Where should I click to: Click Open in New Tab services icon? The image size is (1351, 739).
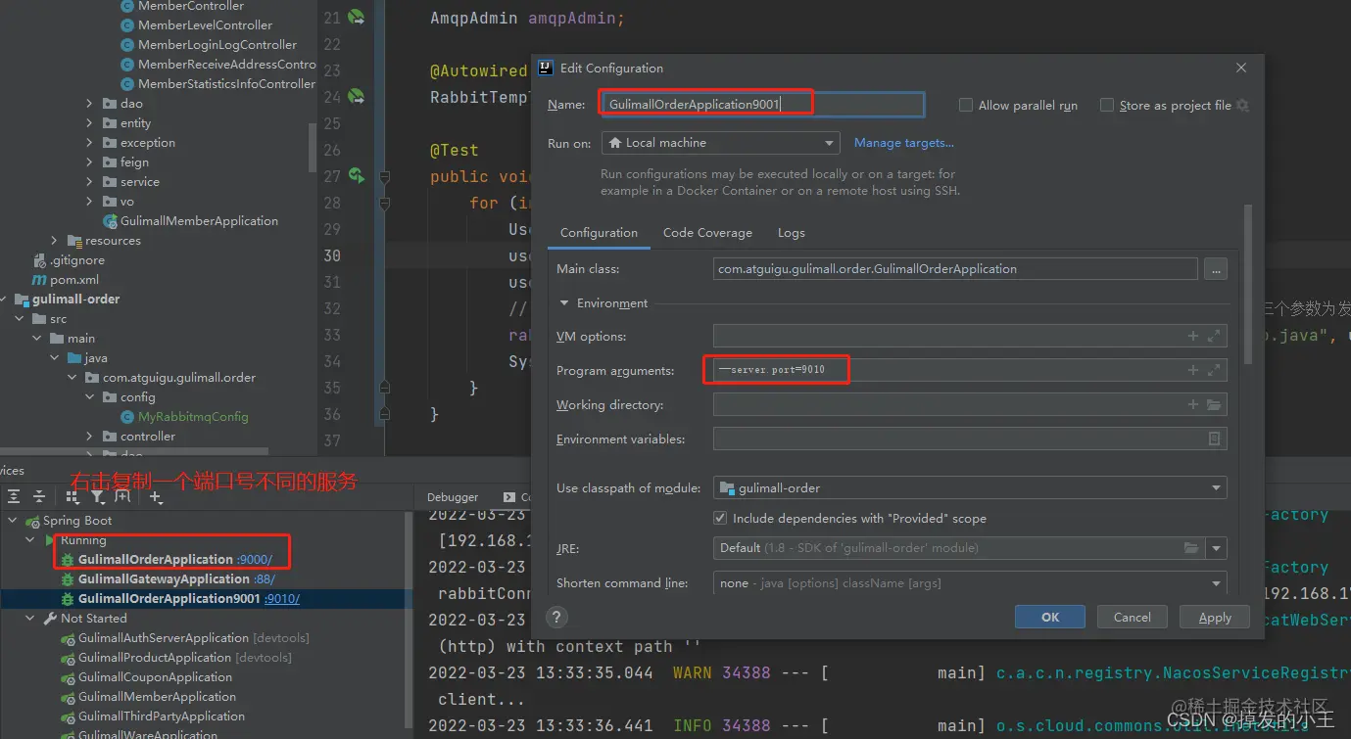[121, 497]
